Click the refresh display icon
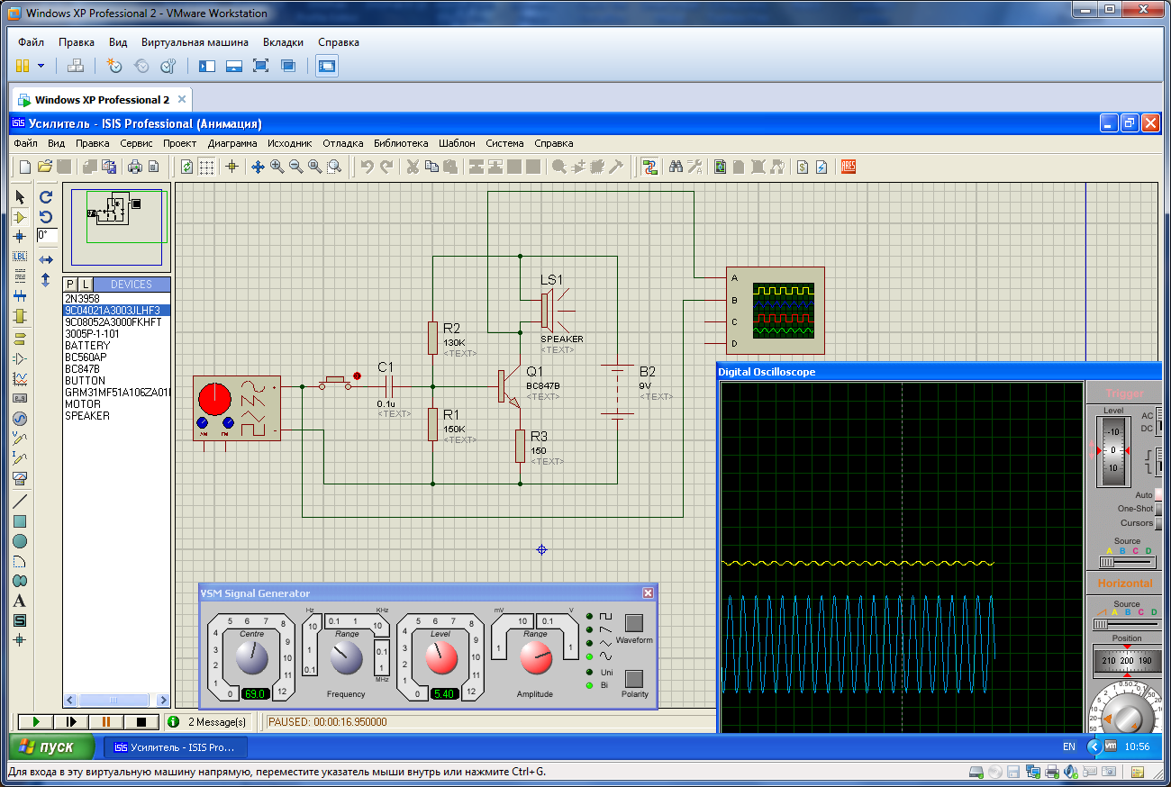 click(186, 167)
